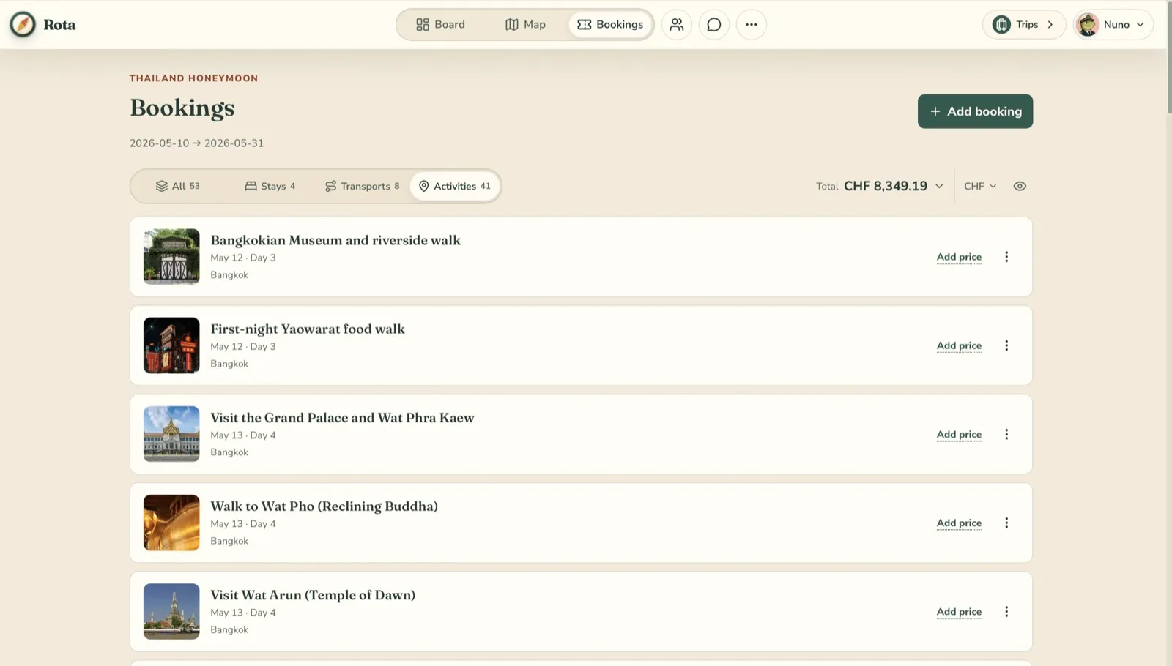The image size is (1172, 666).
Task: Add price for First-night Yaowarat food walk
Action: [959, 345]
